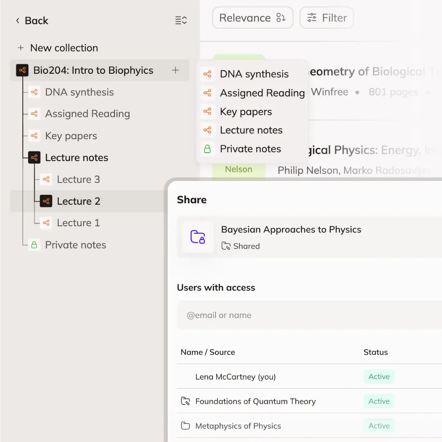This screenshot has width=442, height=442.
Task: Create a New collection
Action: coord(58,48)
